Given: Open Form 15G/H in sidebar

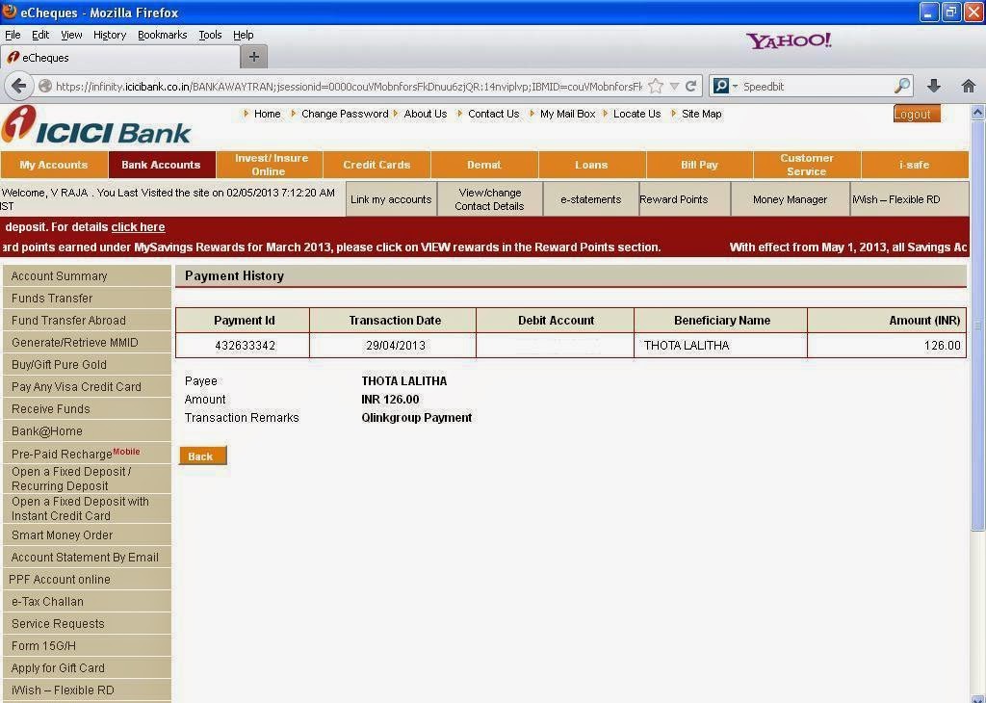Looking at the screenshot, I should [87, 646].
